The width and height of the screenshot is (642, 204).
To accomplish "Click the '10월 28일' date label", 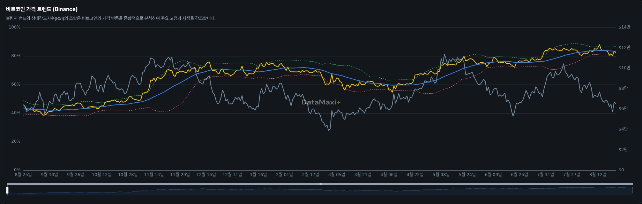I will (128, 175).
